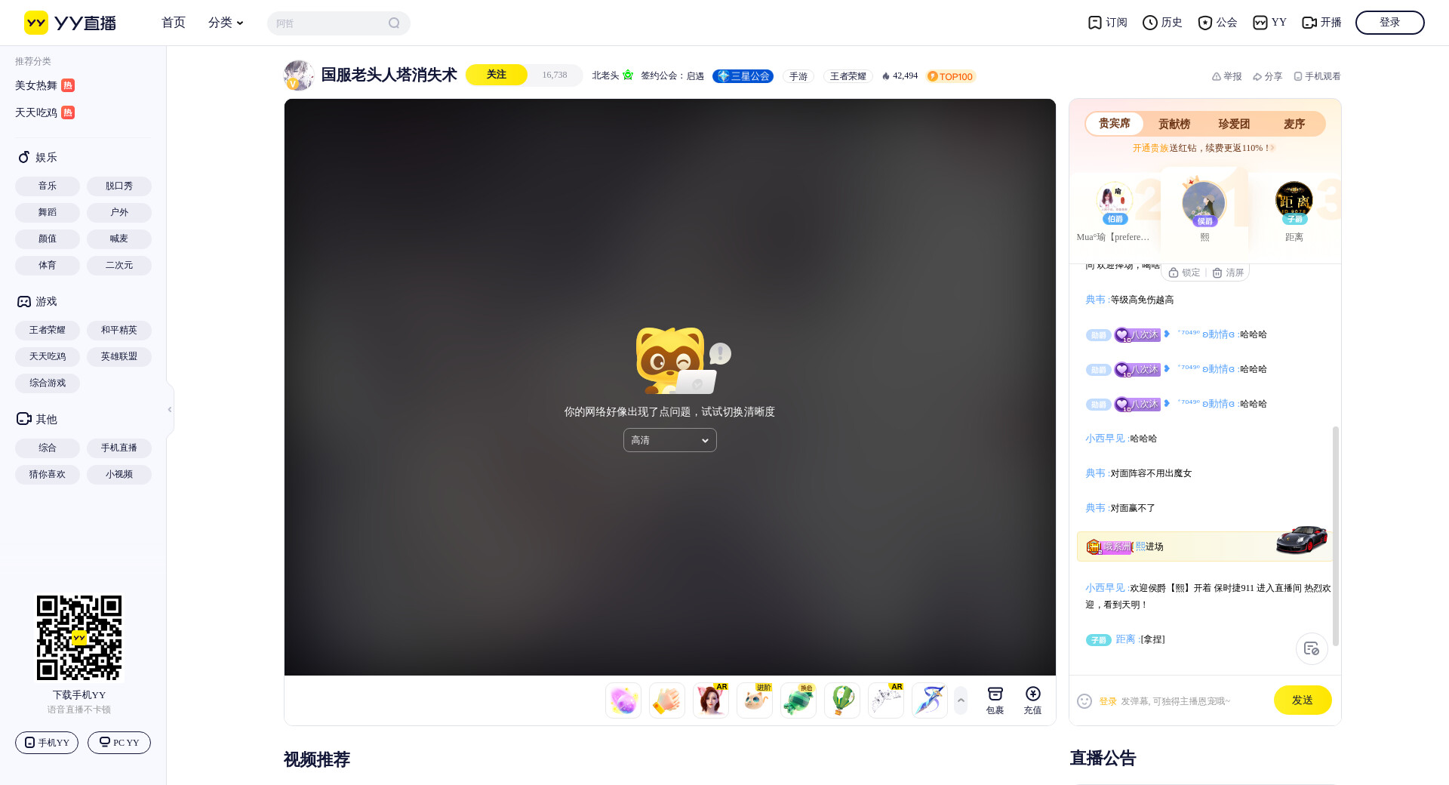Screen dimensions: 1449x785
Task: Clear the chat with 清屏
Action: [x=1228, y=272]
